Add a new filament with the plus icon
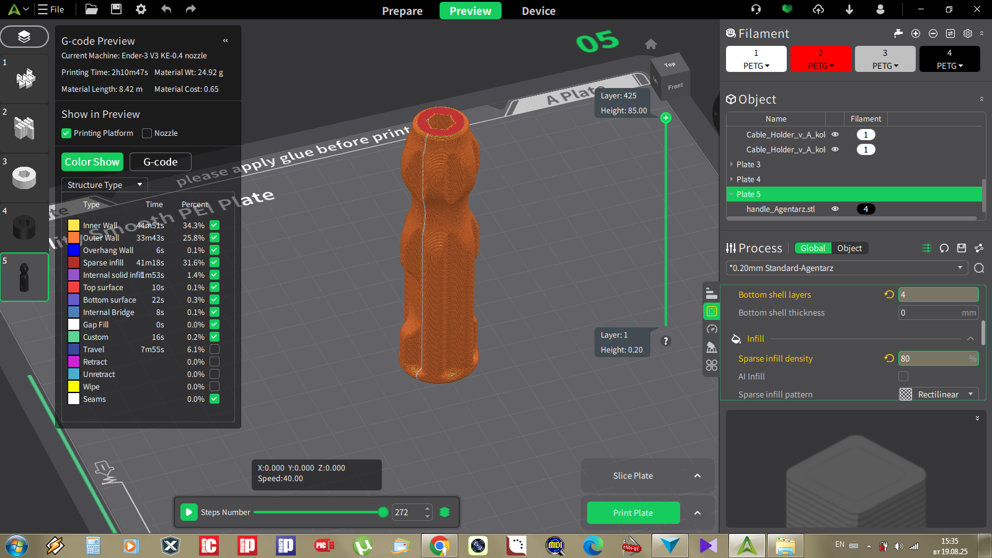 916,33
